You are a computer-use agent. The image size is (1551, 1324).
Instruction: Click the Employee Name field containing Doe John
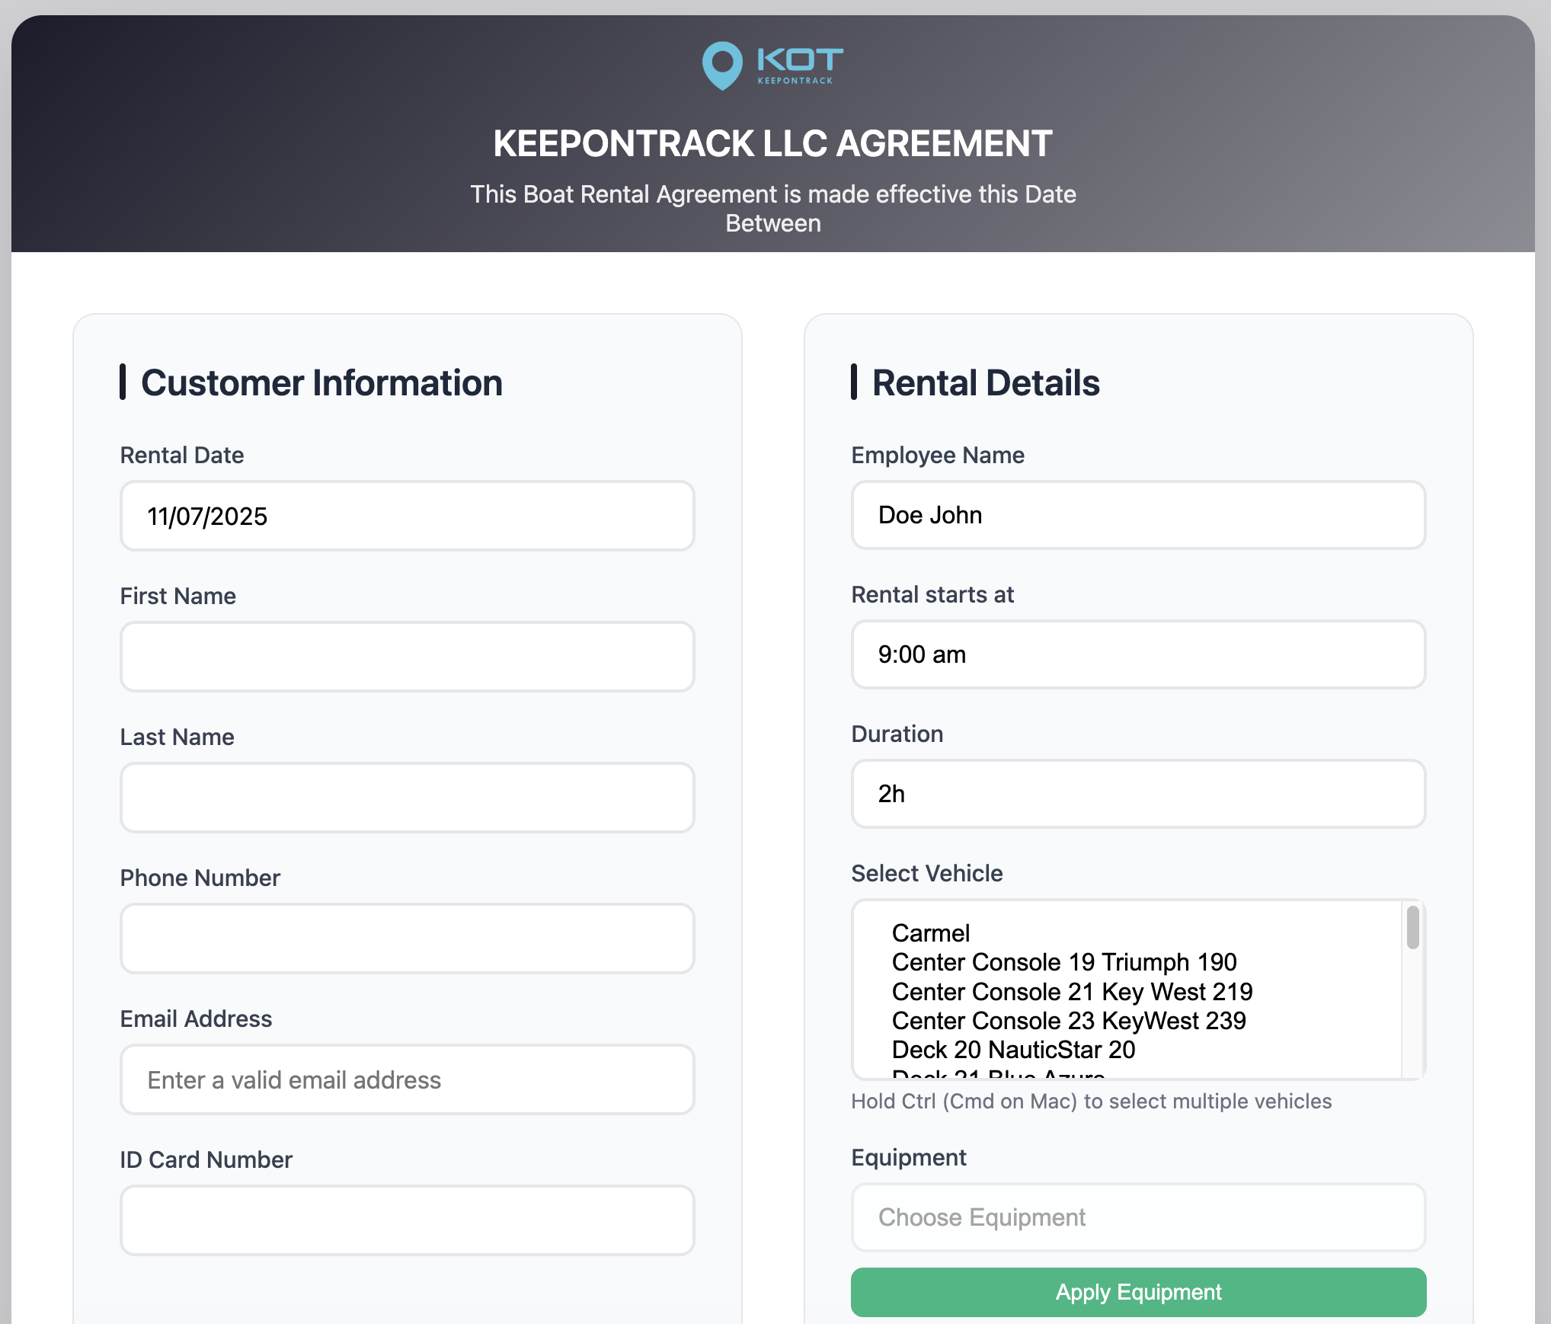click(x=1137, y=515)
